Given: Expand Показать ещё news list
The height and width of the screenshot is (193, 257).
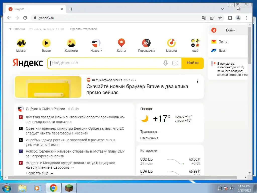Looking at the screenshot, I should click(39, 173).
